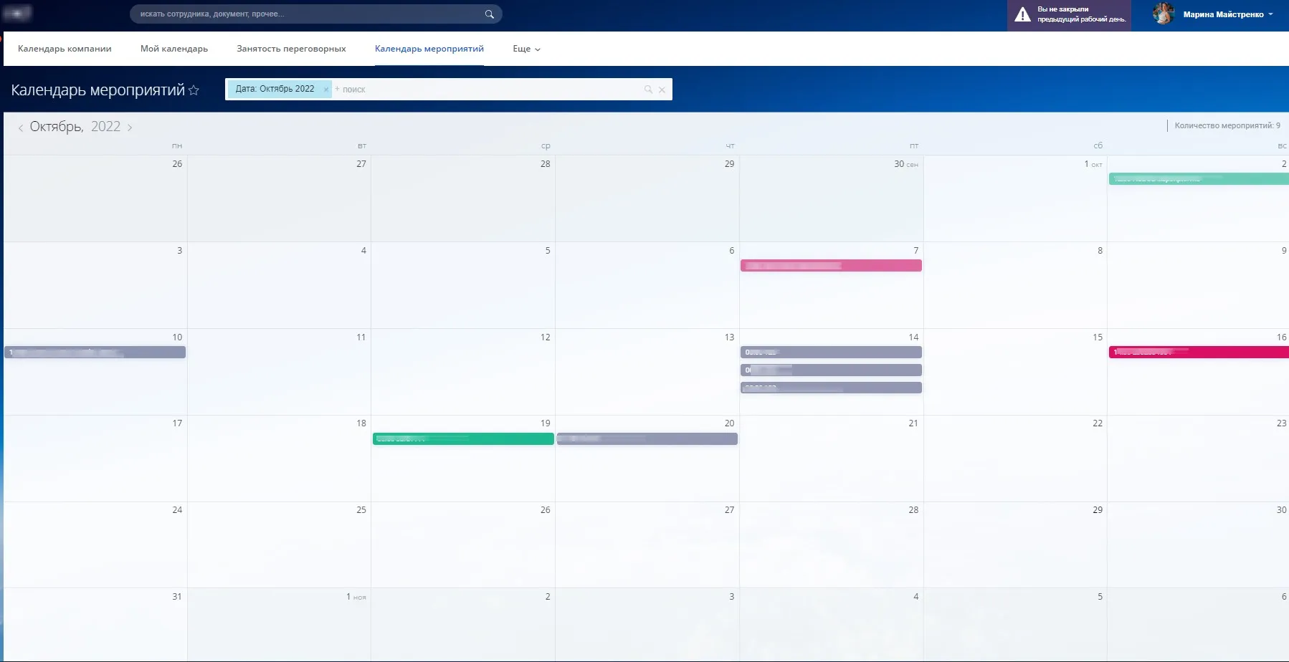Open the Занятость переговорных tab
The height and width of the screenshot is (662, 1289).
pos(291,49)
